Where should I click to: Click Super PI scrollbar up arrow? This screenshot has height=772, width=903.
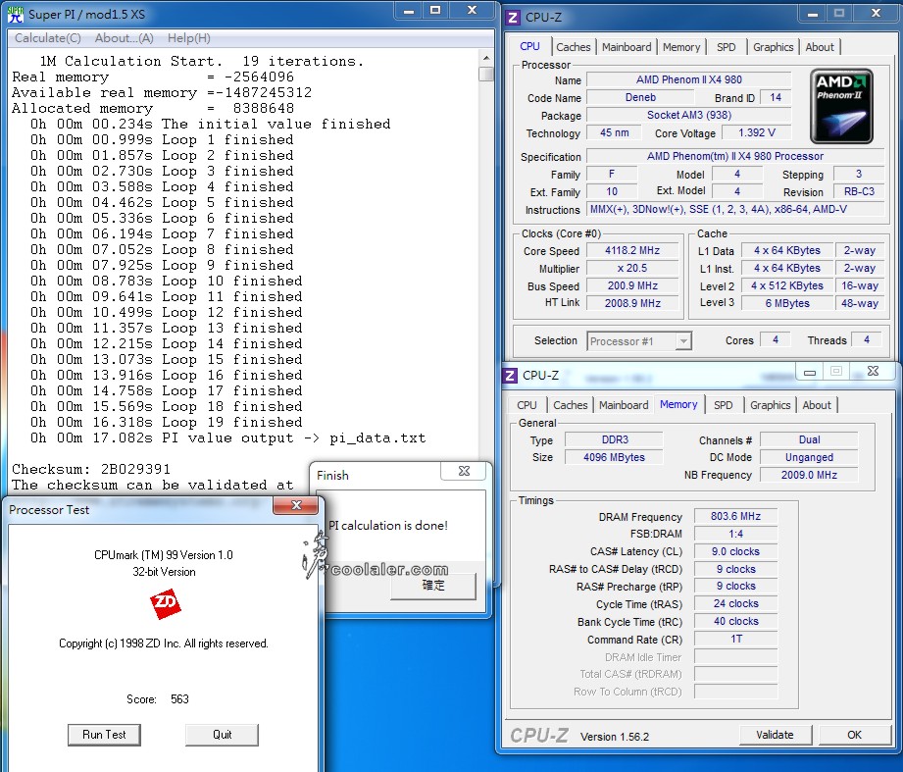point(486,58)
